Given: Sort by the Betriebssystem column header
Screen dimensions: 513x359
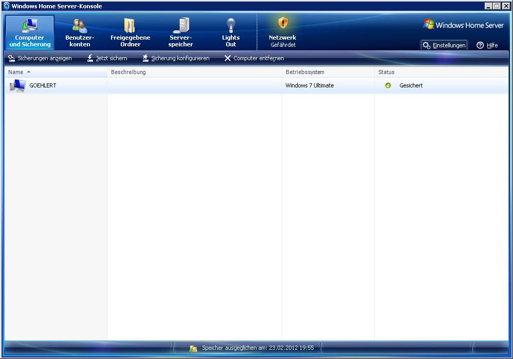Looking at the screenshot, I should [x=305, y=72].
